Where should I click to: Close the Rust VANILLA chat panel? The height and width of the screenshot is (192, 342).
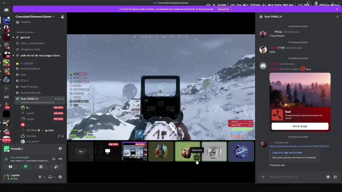(x=337, y=17)
